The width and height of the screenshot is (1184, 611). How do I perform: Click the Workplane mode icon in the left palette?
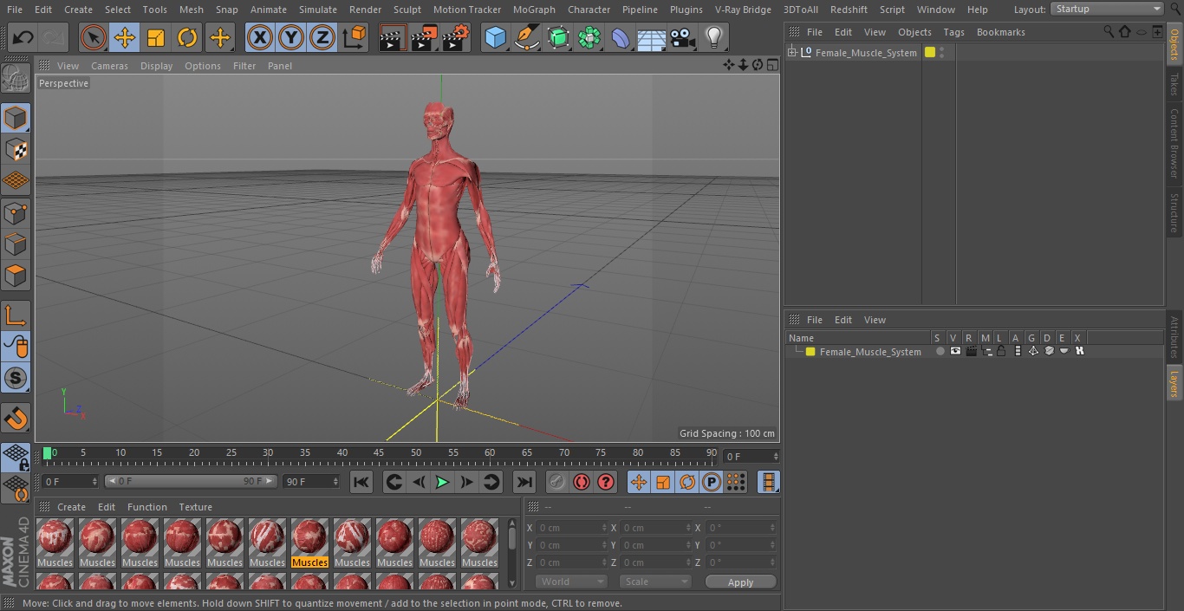click(16, 181)
